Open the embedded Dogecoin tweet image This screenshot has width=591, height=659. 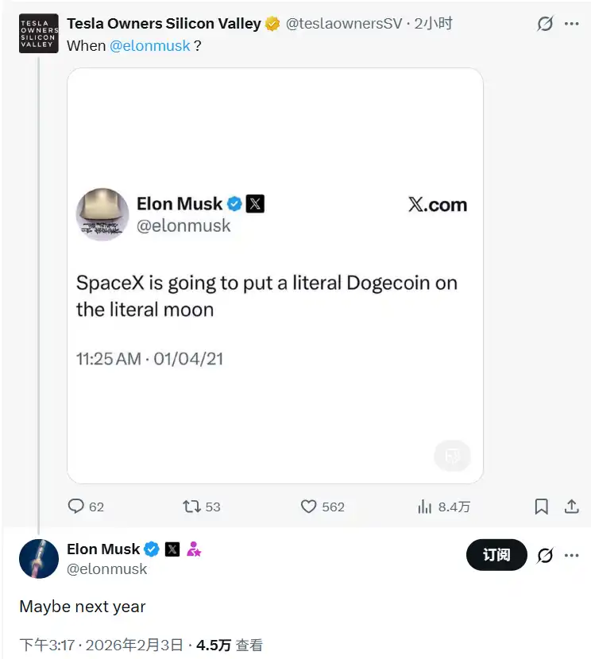(275, 276)
